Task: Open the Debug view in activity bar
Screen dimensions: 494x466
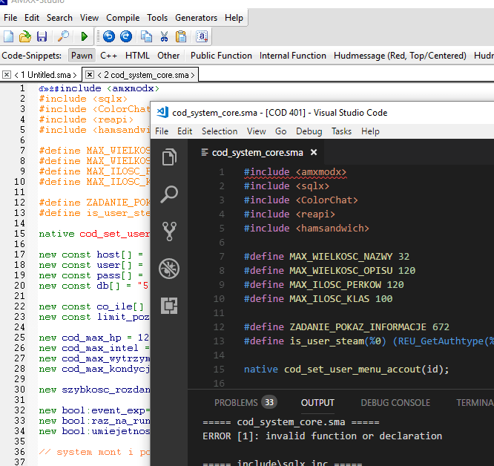Action: tap(169, 268)
